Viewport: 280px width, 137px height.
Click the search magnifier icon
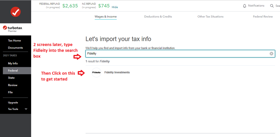tap(272, 6)
